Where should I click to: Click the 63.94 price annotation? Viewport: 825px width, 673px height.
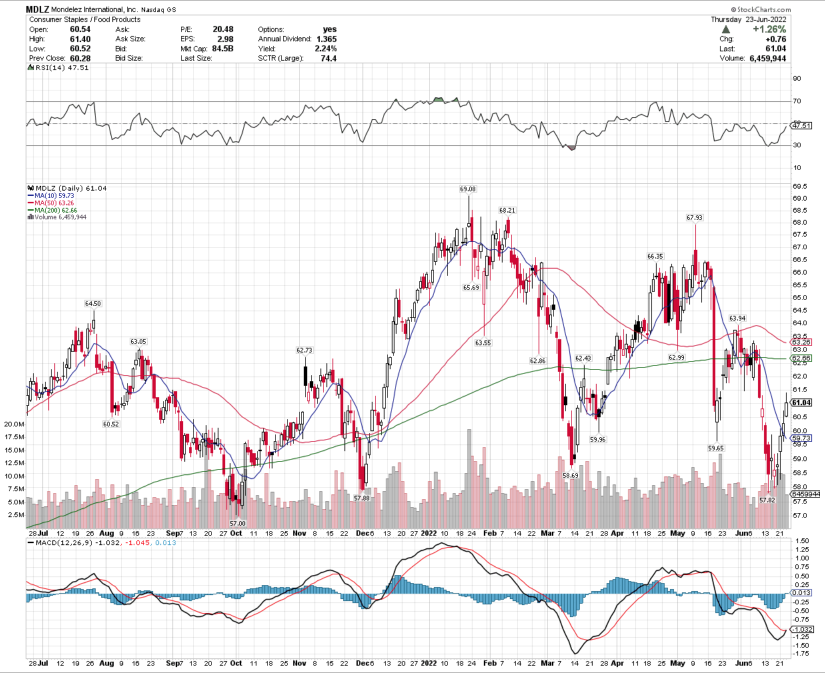(x=737, y=318)
